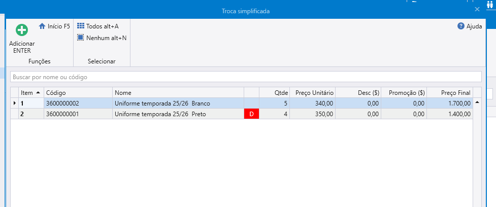
Task: Click the Qtde column header
Action: tap(275, 93)
